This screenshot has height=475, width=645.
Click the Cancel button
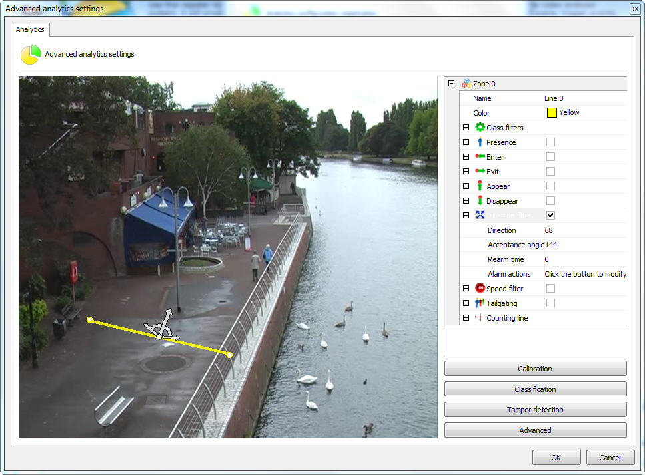610,457
